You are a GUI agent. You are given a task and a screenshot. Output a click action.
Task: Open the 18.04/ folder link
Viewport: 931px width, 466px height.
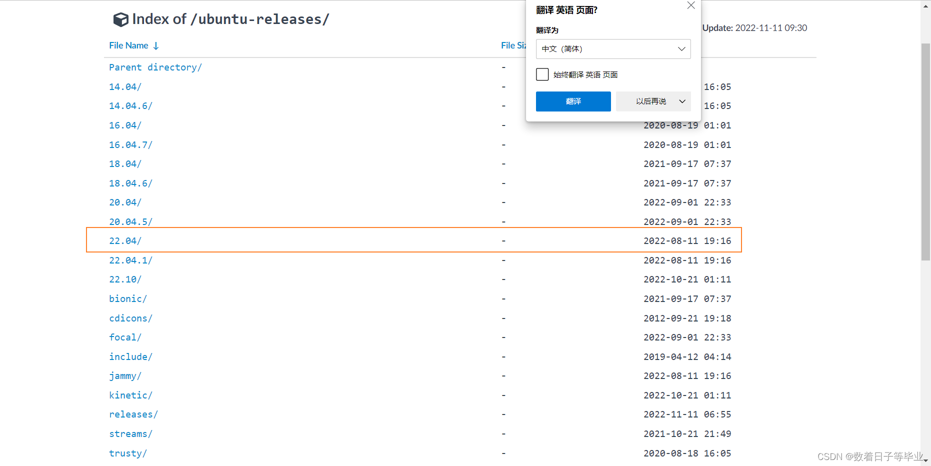click(125, 164)
